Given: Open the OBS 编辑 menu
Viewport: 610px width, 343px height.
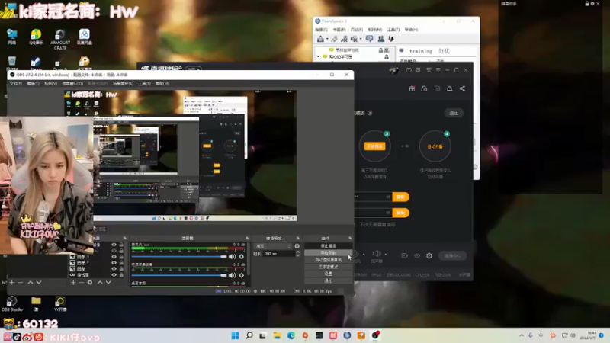Looking at the screenshot, I should [33, 84].
